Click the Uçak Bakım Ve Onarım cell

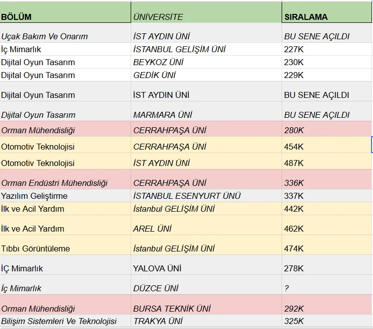(x=65, y=33)
